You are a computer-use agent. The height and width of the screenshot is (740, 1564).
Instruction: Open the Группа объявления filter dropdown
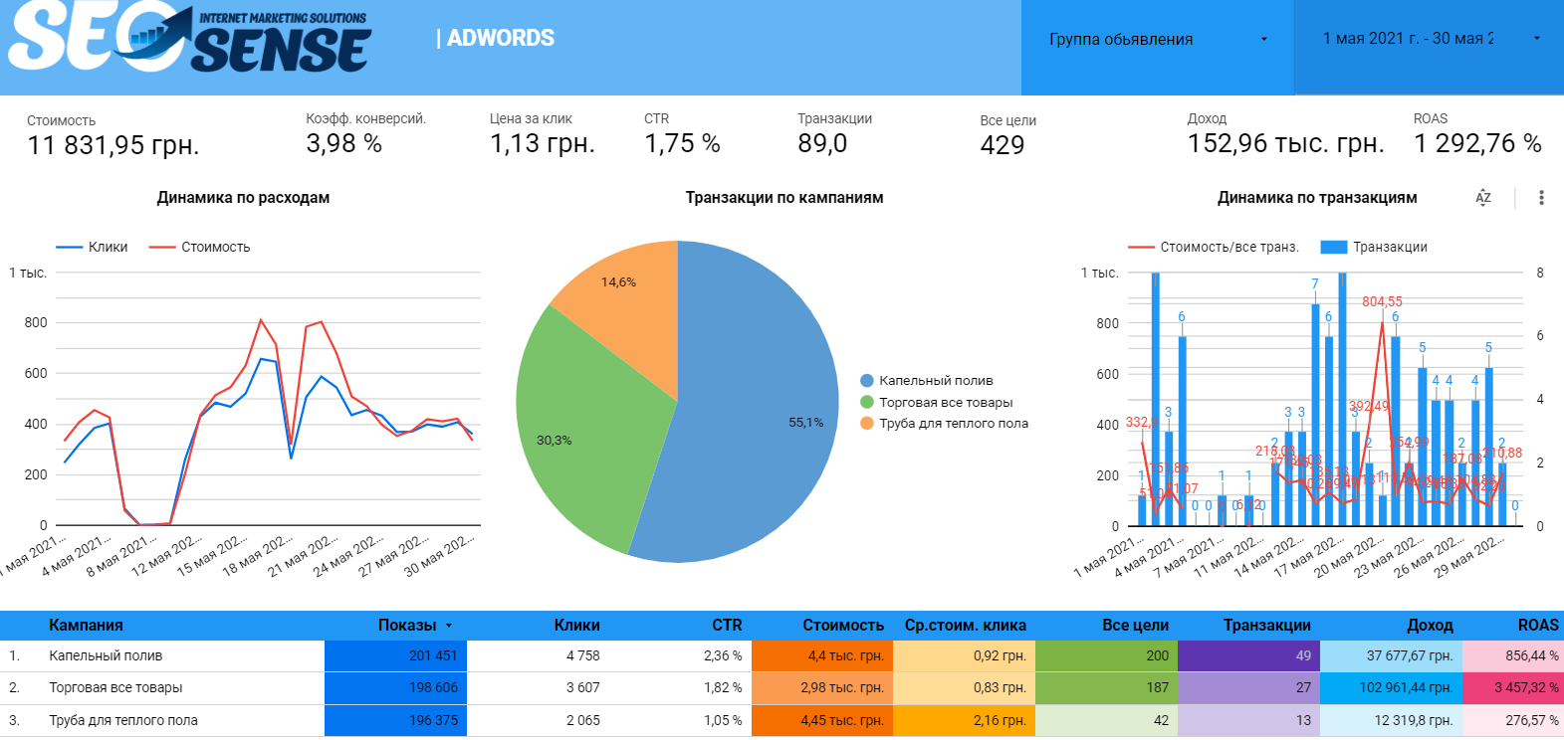point(1158,39)
